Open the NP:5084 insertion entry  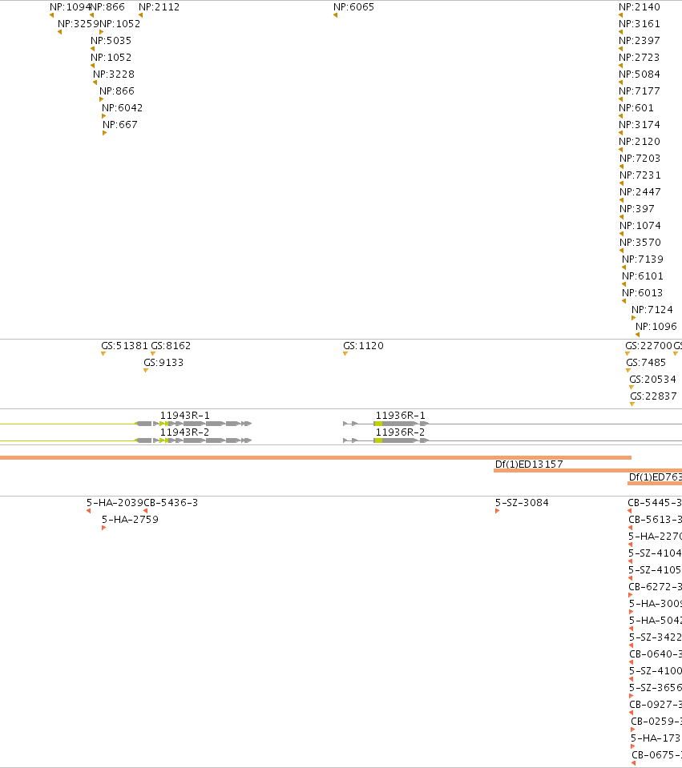click(640, 74)
